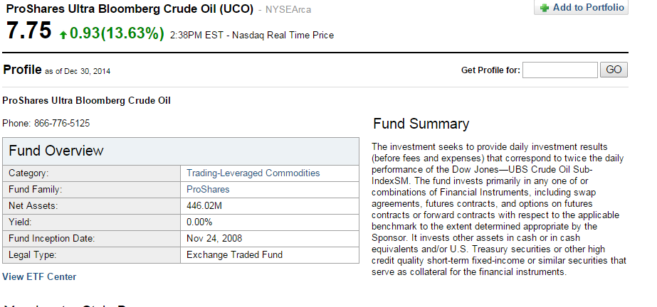Follow the ProShares fund family link
The image size is (657, 307).
coord(208,190)
